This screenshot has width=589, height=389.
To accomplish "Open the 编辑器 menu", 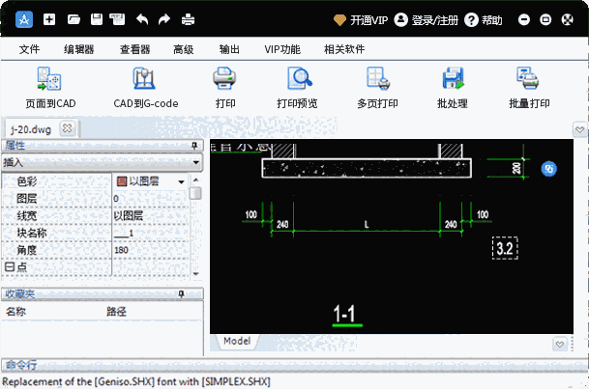I will coord(78,48).
